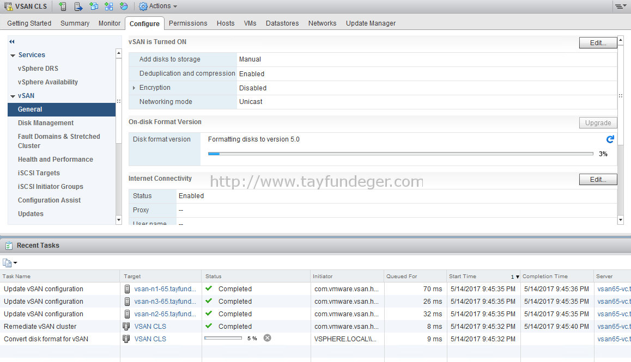The image size is (631, 362).
Task: Click the Recent Tasks clipboard icon
Action: 9,246
